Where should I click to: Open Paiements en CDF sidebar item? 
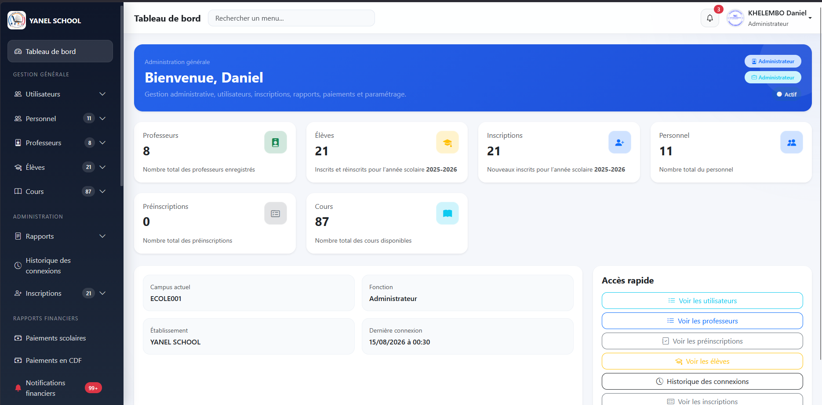[60, 360]
